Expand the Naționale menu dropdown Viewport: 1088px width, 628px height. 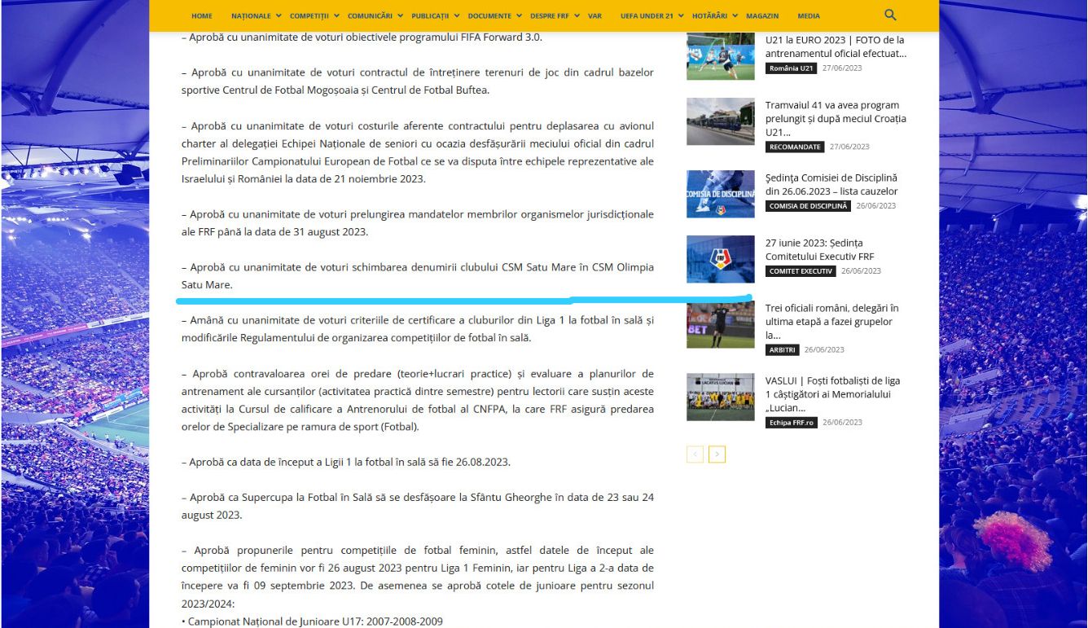[x=256, y=16]
